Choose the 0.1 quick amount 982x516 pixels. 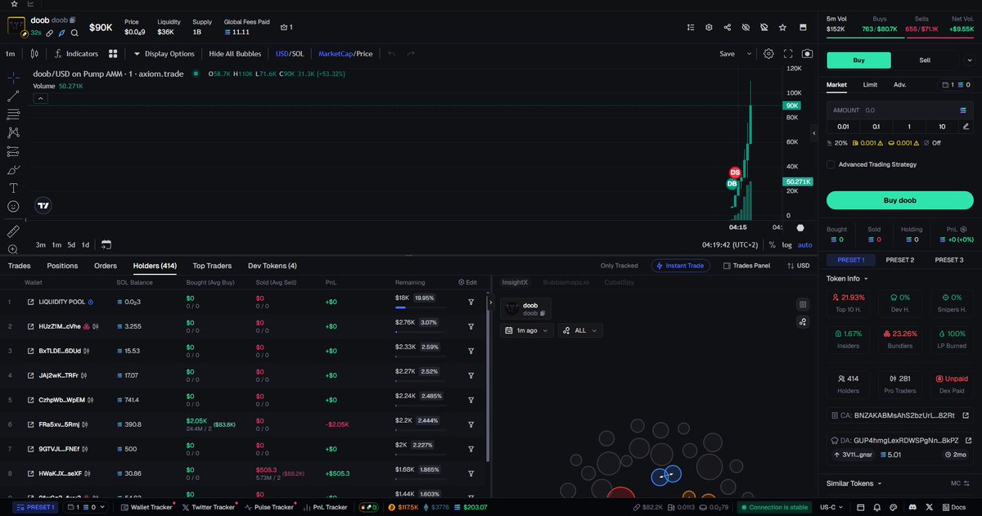[x=876, y=127]
